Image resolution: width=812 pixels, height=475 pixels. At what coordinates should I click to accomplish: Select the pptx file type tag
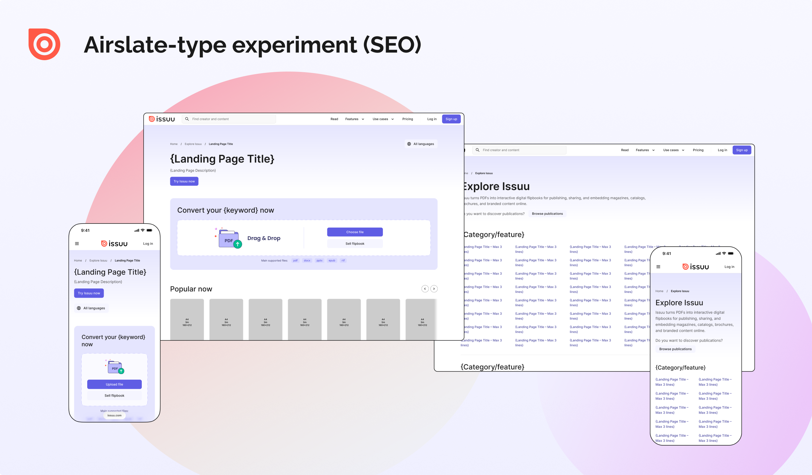[x=319, y=261]
